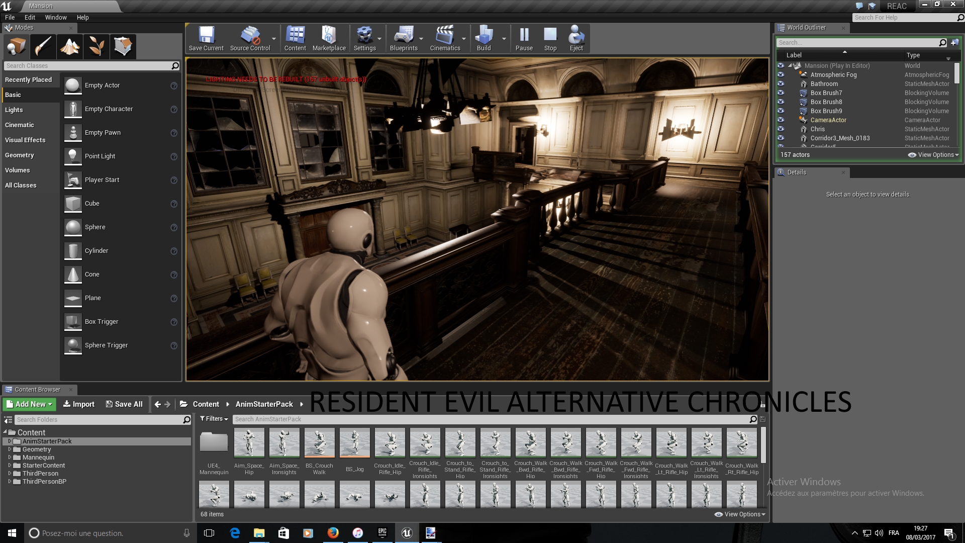Select the Geometry Editing mode icon
This screenshot has width=965, height=543.
(x=123, y=46)
